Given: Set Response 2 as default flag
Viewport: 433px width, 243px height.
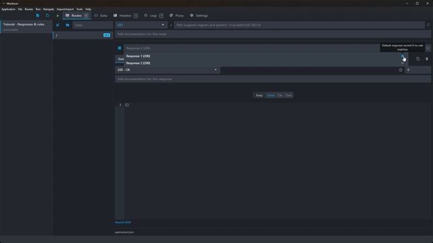Looking at the screenshot, I should point(403,63).
